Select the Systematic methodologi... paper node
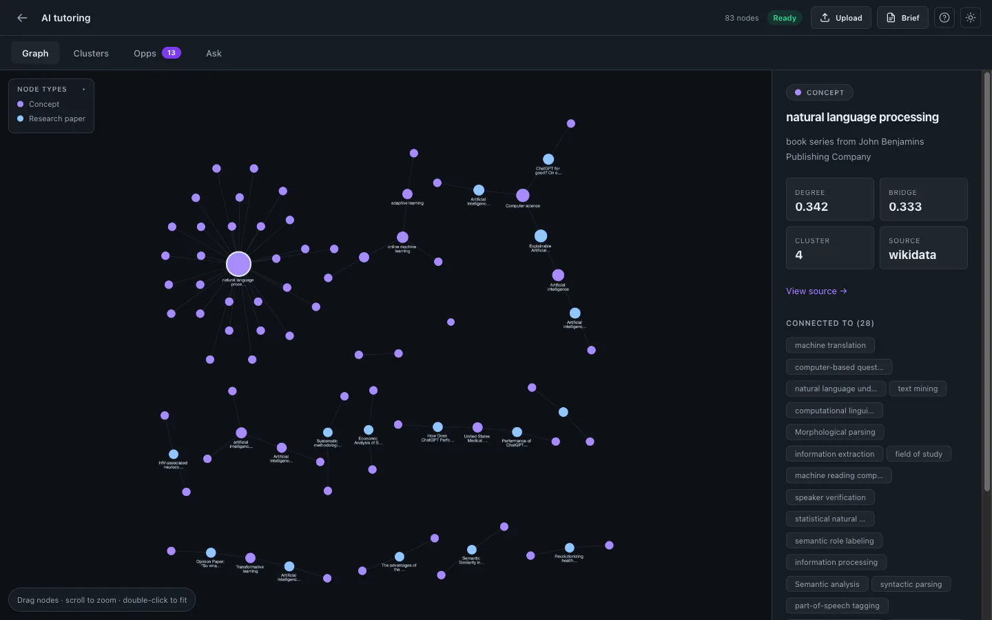This screenshot has height=620, width=992. 328,433
